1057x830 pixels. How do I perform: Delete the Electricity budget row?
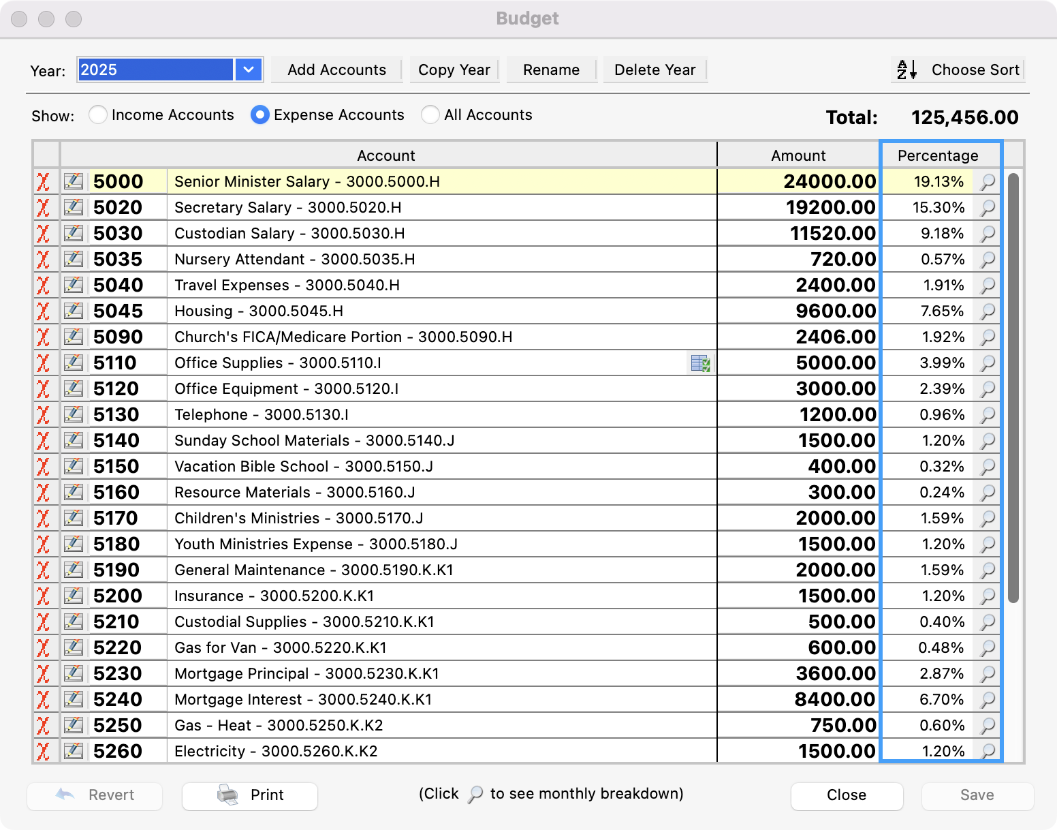pyautogui.click(x=44, y=752)
